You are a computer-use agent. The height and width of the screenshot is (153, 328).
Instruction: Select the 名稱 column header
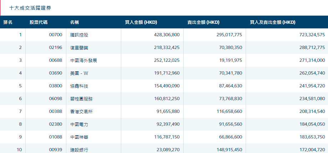coord(75,22)
